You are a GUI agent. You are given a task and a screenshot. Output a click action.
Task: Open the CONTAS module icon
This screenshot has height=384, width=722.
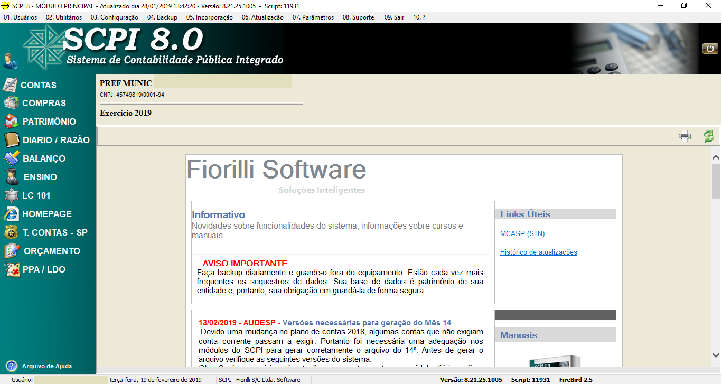pos(11,85)
